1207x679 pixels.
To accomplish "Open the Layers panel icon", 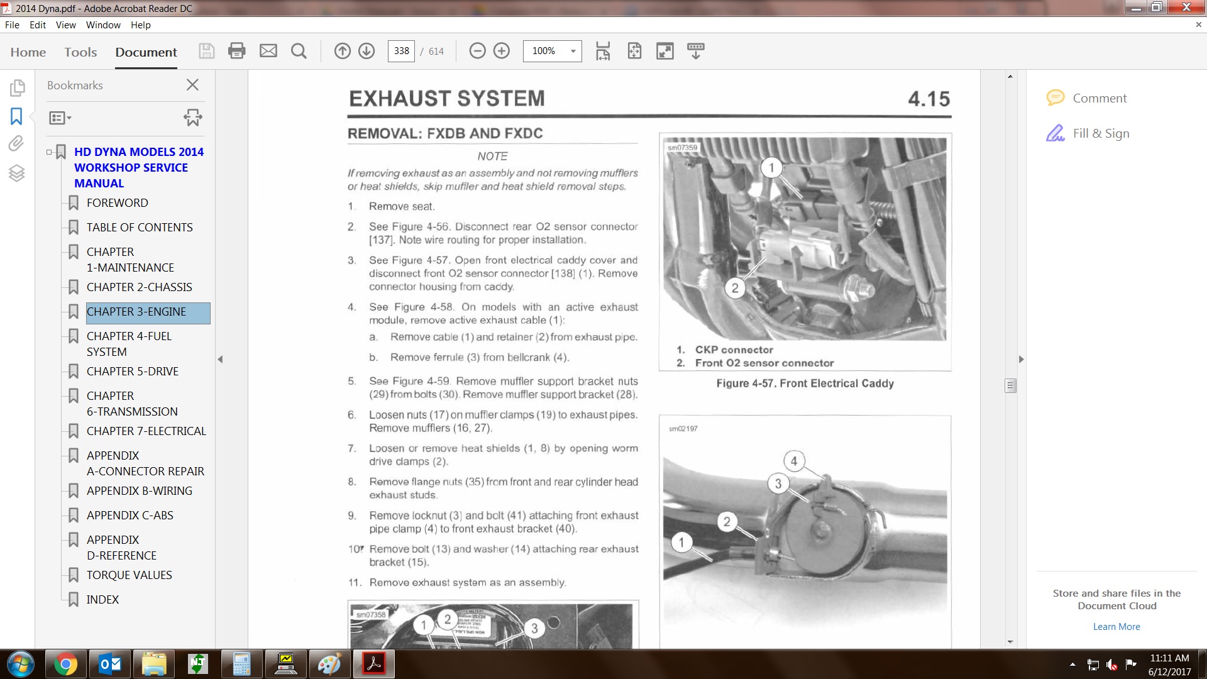I will pos(16,173).
